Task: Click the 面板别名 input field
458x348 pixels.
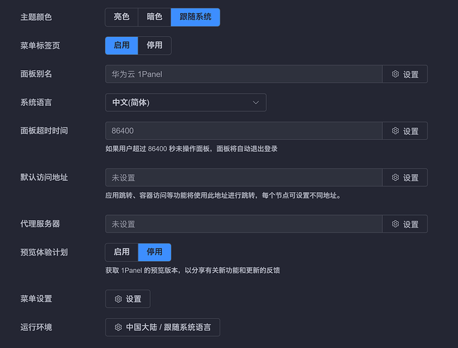Action: (244, 74)
